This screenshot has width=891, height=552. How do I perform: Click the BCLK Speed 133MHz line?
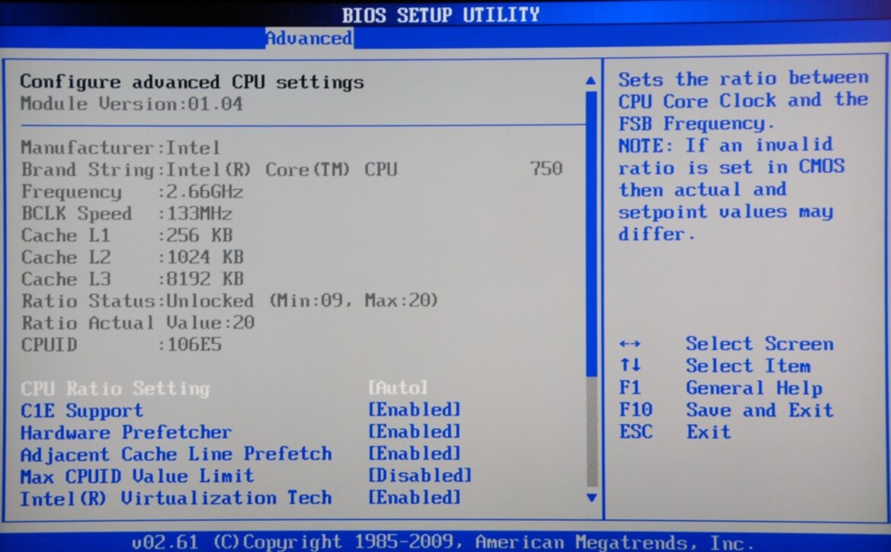pos(127,213)
